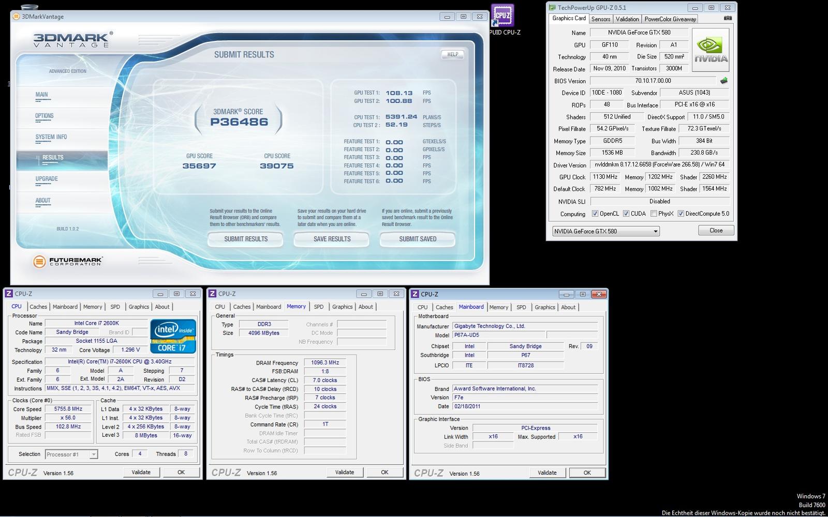The image size is (828, 517).
Task: Open the SPD tab in the CPU-Z Memory window
Action: [x=319, y=307]
